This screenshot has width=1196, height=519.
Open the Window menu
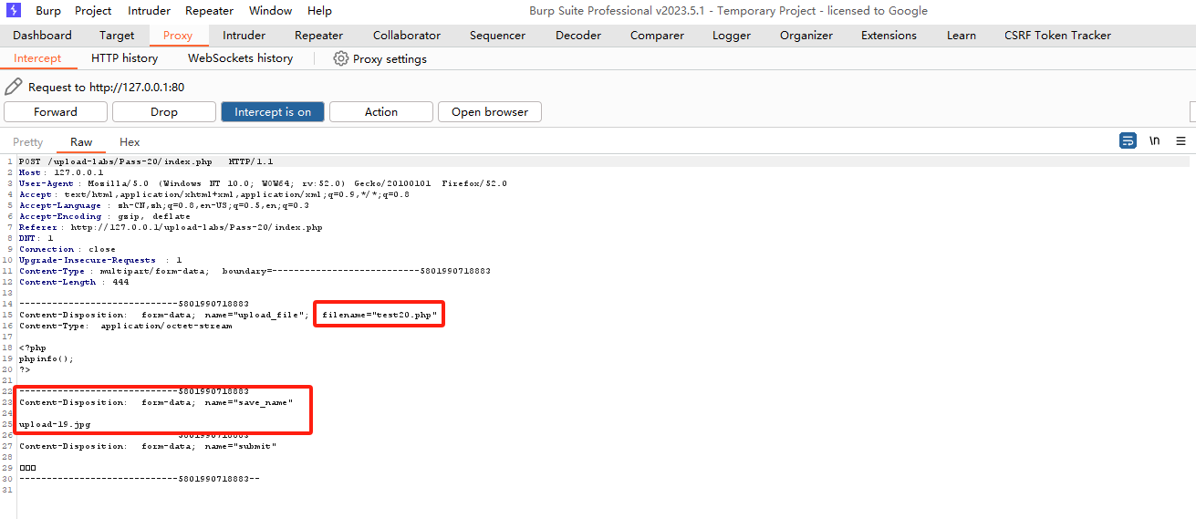click(271, 11)
